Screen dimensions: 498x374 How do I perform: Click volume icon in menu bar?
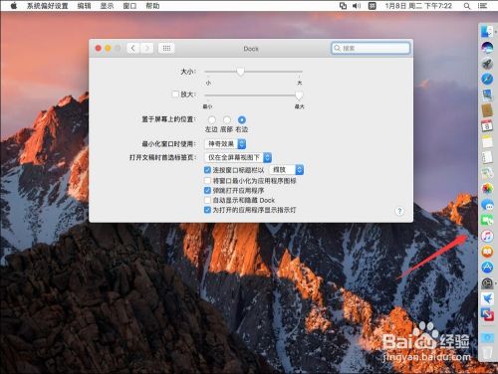357,6
